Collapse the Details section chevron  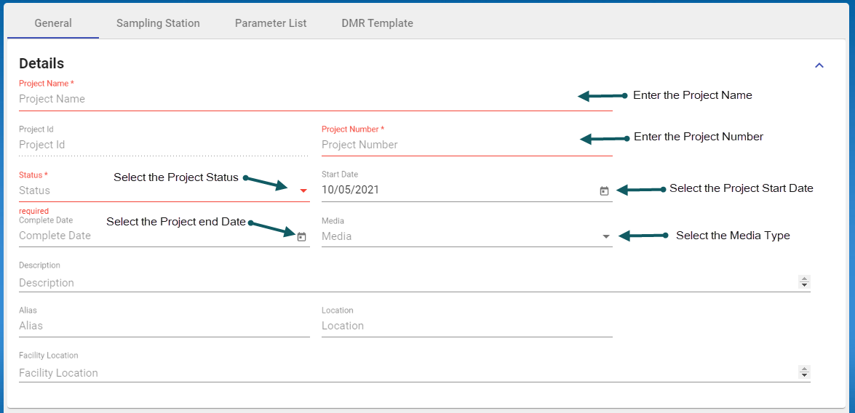[819, 65]
